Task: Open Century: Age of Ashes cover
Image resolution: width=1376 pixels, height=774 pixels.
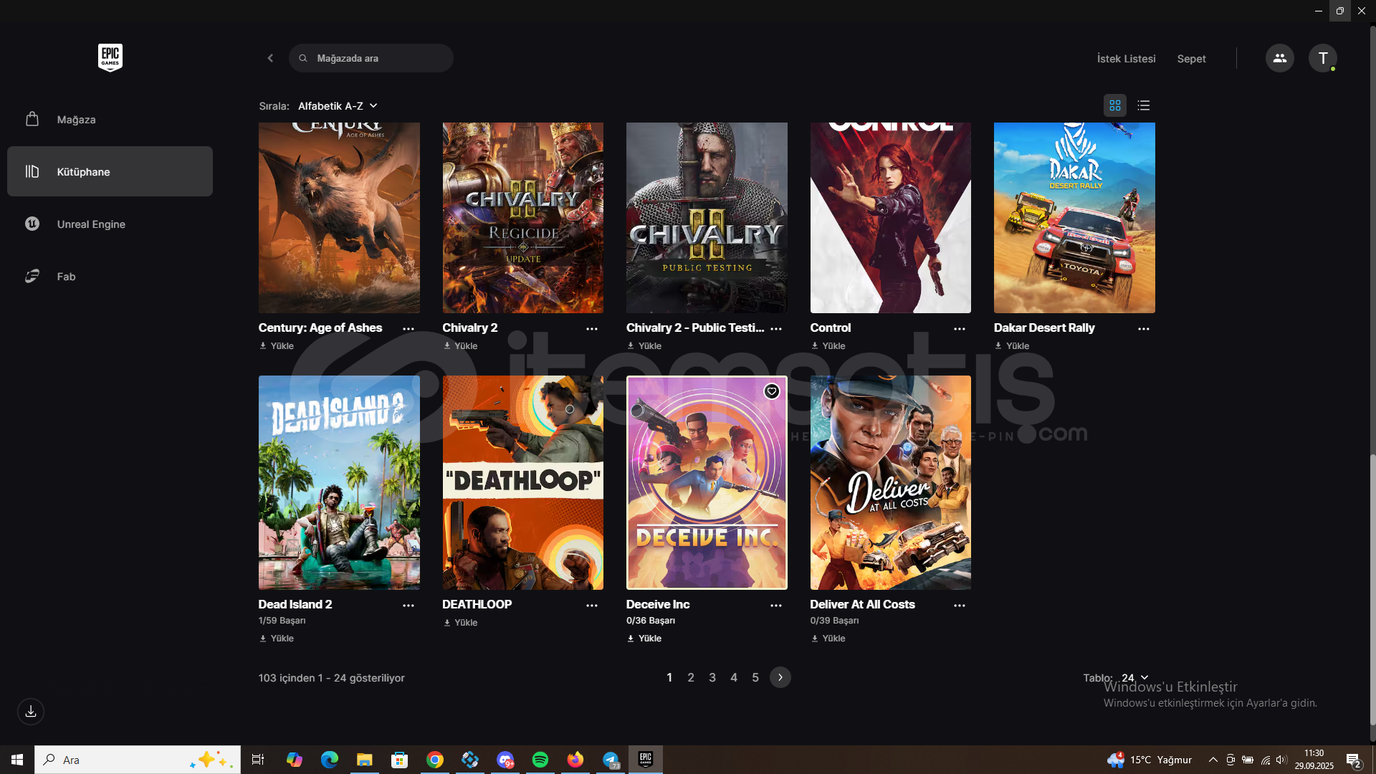Action: 339,217
